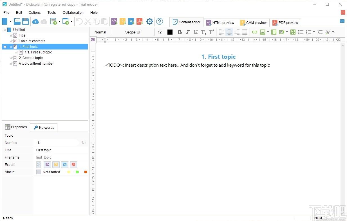Screen dimensions: 347x221
Task: Open the Normal paragraph style dropdown
Action: pos(100,32)
